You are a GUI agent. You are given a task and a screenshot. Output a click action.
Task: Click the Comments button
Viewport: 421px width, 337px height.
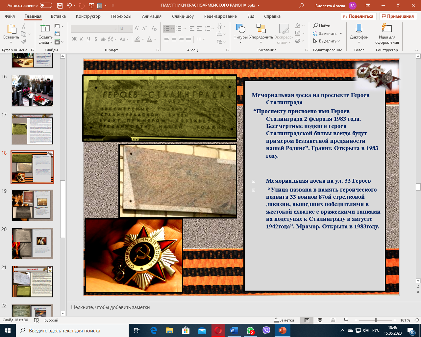398,16
